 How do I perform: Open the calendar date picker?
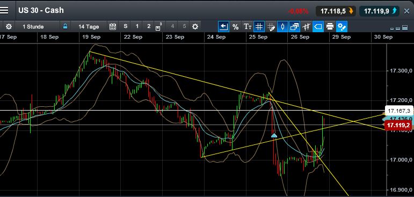click(113, 27)
